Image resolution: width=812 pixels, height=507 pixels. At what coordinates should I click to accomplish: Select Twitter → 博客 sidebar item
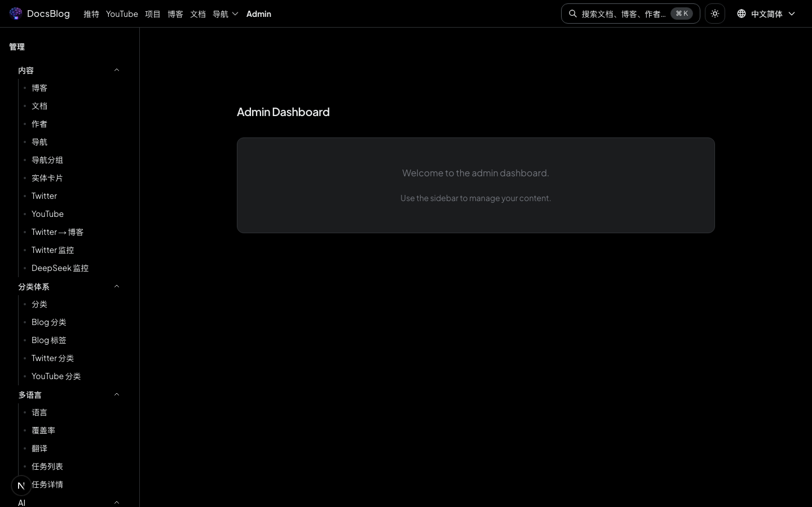[x=58, y=232]
